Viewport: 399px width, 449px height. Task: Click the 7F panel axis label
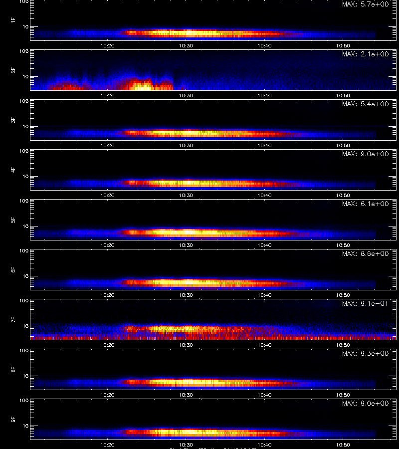pyautogui.click(x=12, y=319)
